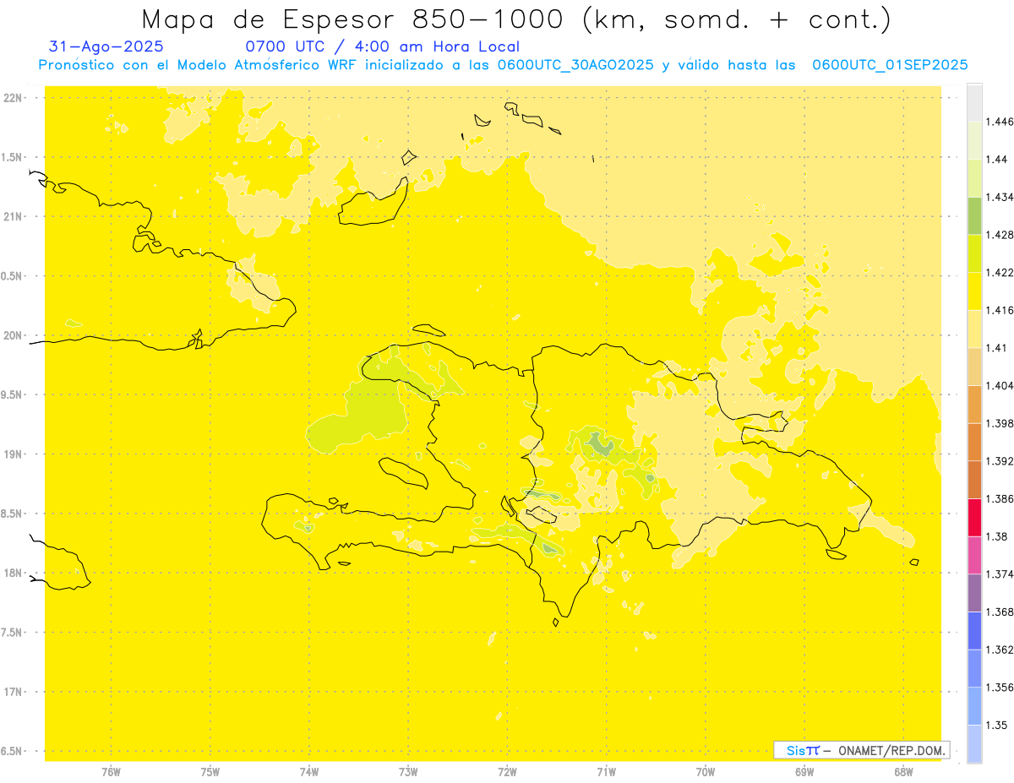Viewport: 1014px width, 783px height.
Task: Click the '71W' longitude label
Action: click(606, 772)
